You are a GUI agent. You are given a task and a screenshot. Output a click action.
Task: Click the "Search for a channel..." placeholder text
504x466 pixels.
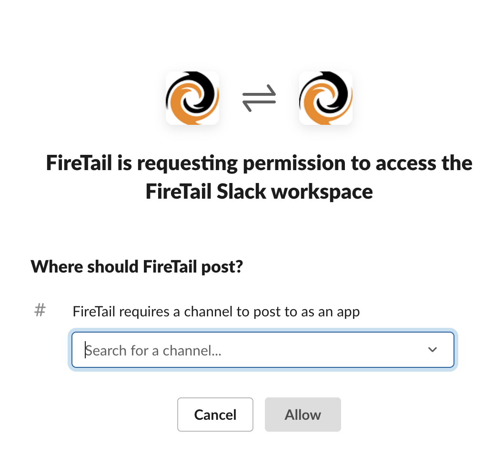155,351
